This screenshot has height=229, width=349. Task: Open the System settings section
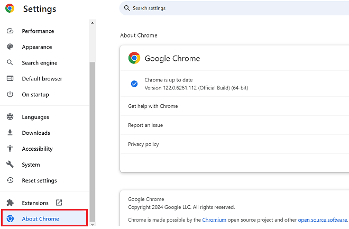(31, 164)
